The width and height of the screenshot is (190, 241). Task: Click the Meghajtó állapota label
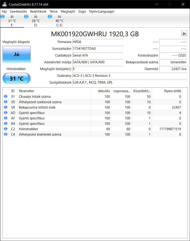[x=16, y=42]
